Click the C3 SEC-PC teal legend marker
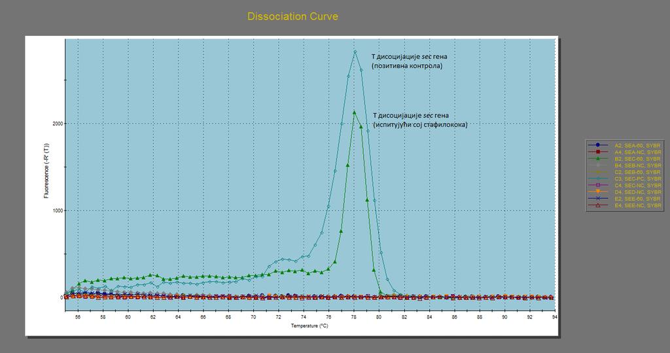 point(598,178)
